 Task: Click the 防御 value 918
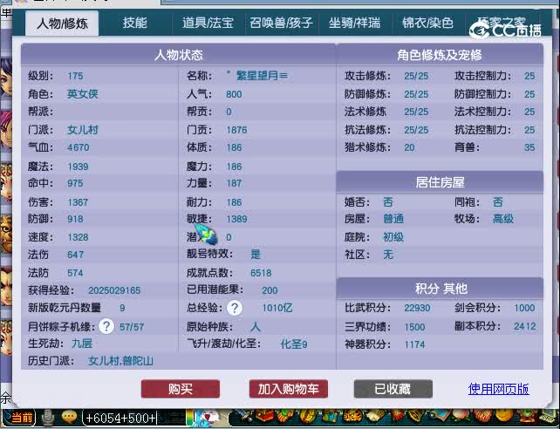pos(75,219)
